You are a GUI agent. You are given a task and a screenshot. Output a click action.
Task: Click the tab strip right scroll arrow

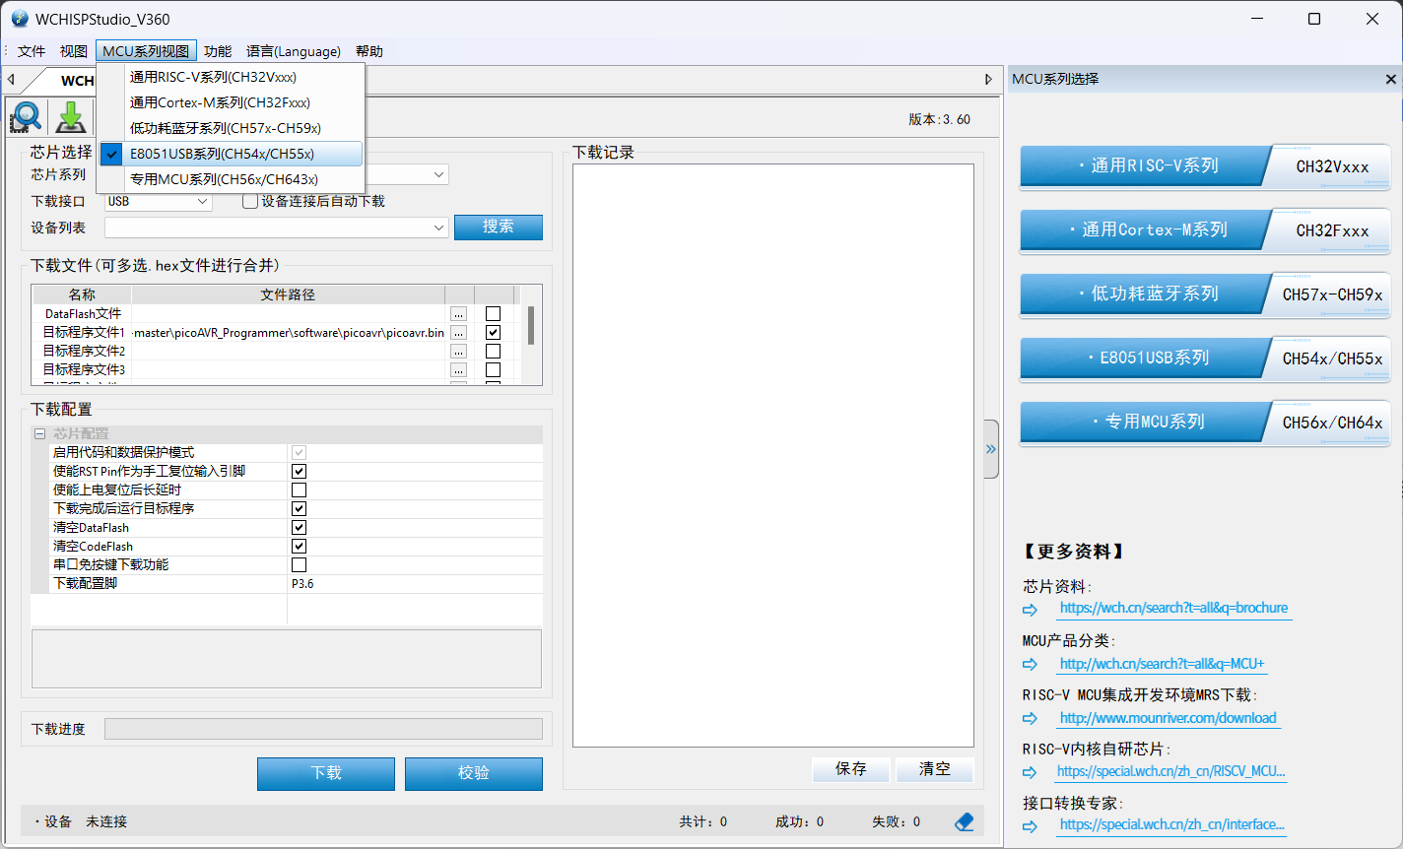tap(988, 79)
